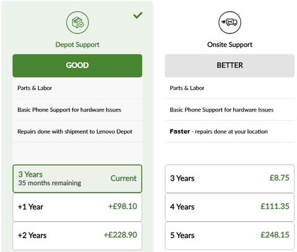Click Parts & Labor under Onsite Support
The width and height of the screenshot is (297, 252).
[x=187, y=88]
